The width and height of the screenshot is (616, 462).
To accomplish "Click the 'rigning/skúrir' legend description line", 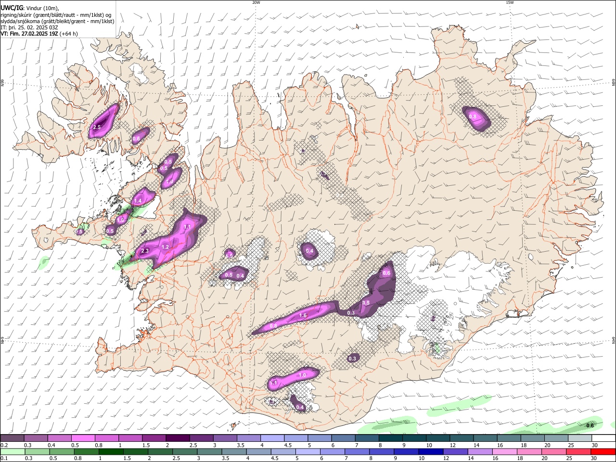I will (56, 15).
